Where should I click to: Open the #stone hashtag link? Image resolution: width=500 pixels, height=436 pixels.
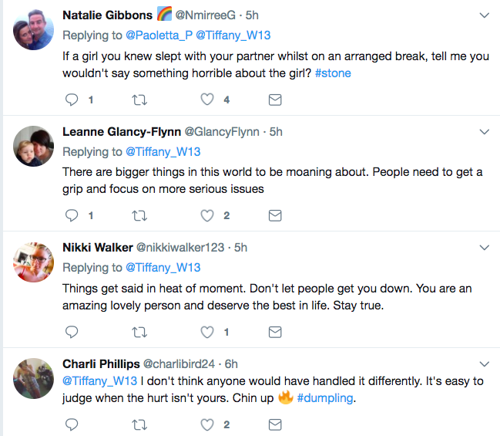coord(334,74)
